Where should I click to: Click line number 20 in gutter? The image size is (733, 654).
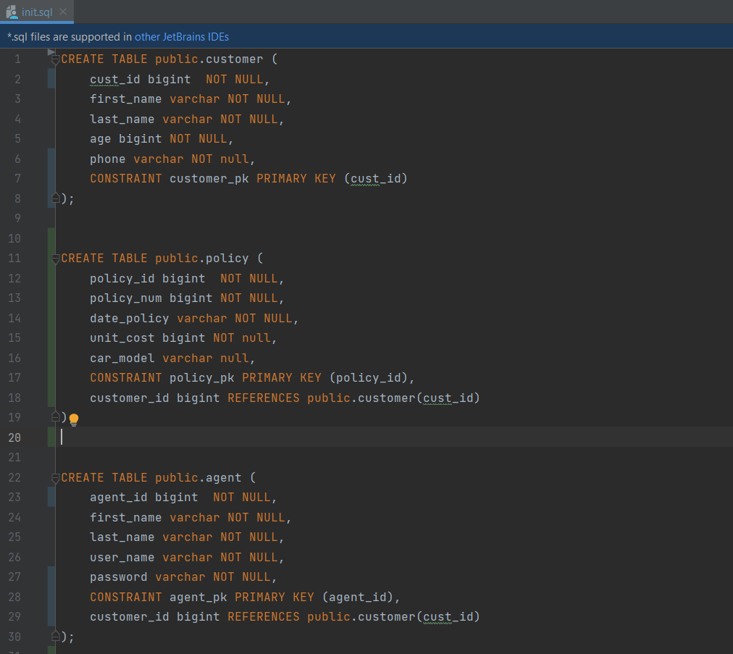pyautogui.click(x=14, y=437)
